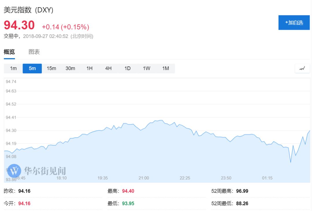Switch chart to 4H interval

pos(108,69)
